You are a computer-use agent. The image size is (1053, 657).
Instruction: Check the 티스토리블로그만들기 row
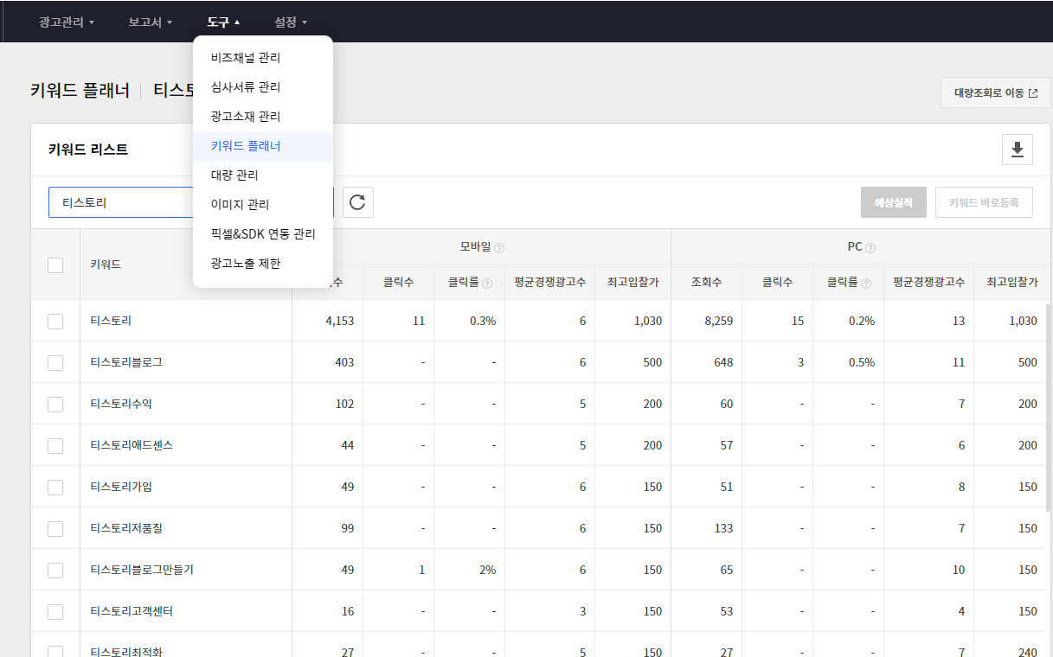55,570
